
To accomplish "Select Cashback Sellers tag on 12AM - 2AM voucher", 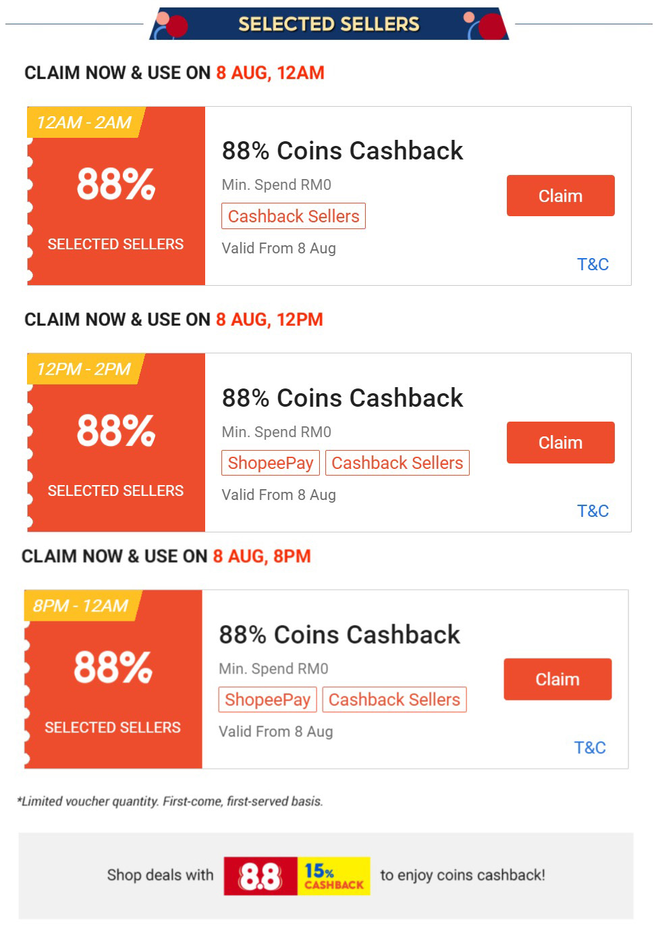I will [294, 216].
